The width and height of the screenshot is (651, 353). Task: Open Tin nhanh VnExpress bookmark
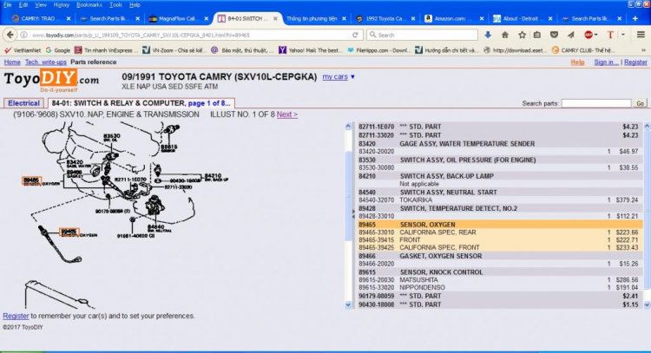(106, 50)
